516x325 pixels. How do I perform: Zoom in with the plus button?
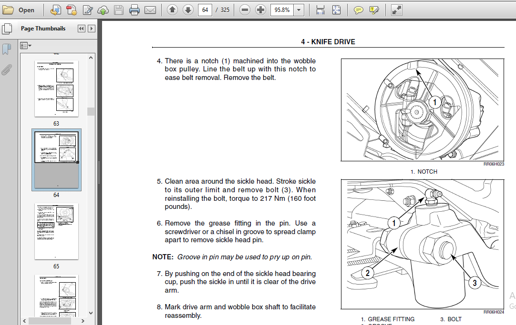pyautogui.click(x=260, y=10)
